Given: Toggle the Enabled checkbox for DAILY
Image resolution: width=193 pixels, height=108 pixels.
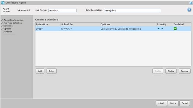Looking at the screenshot, I should [x=175, y=29].
